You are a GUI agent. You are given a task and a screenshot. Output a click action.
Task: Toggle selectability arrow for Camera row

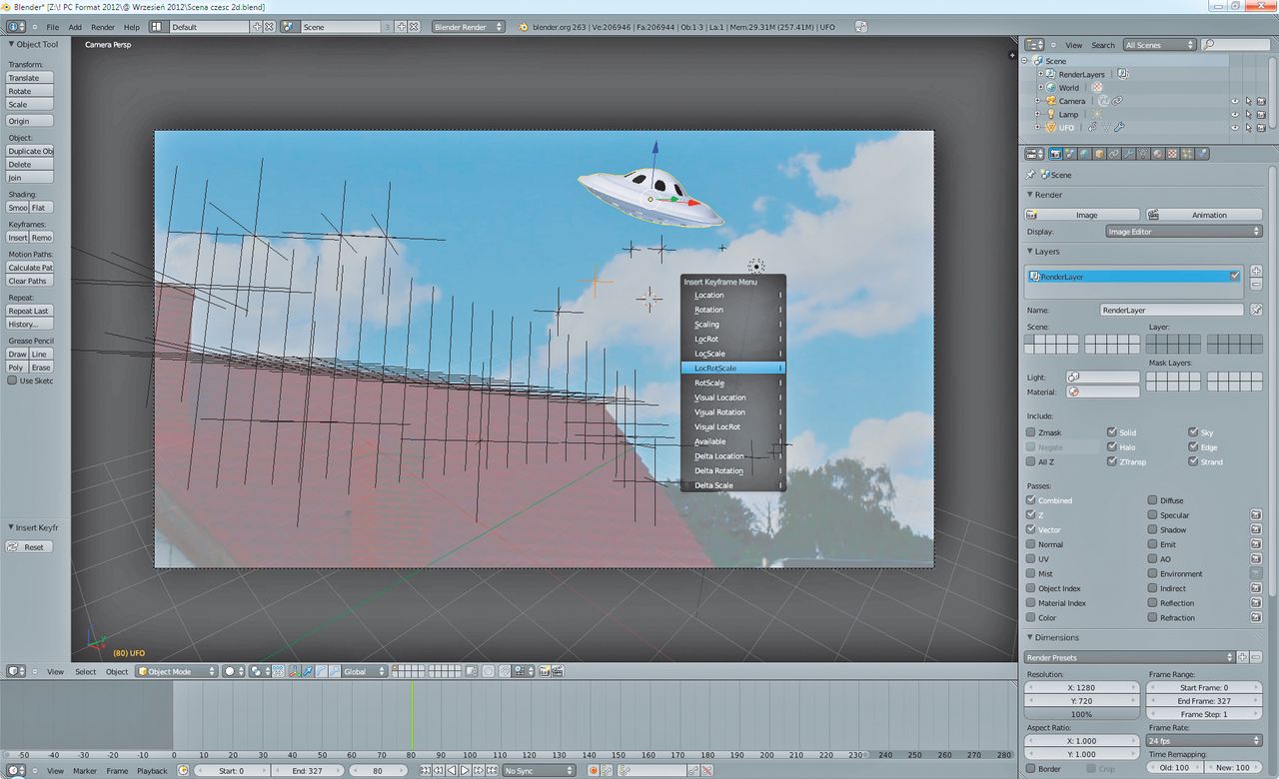[1249, 101]
